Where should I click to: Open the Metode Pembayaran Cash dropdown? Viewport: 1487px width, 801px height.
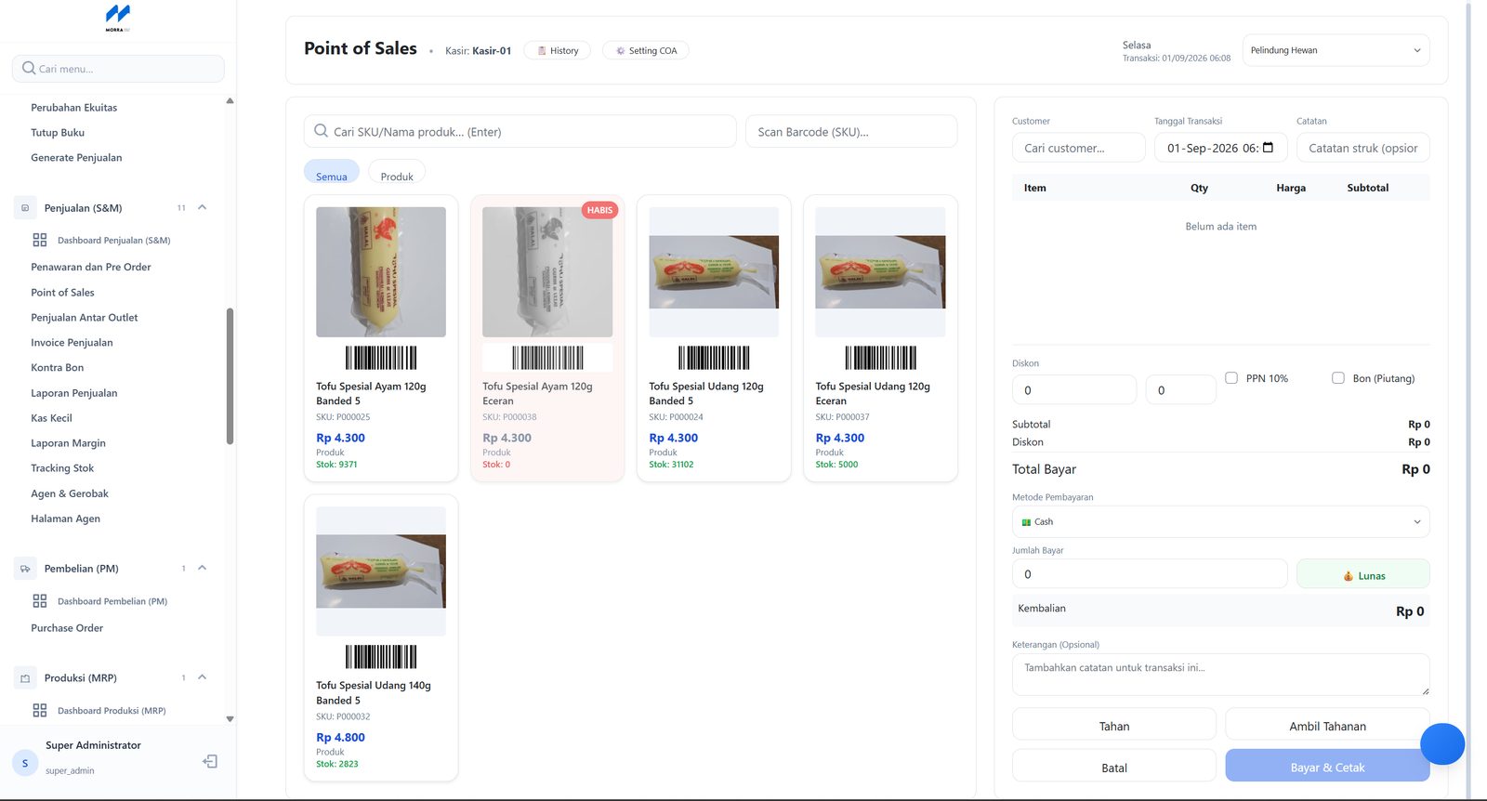[1220, 522]
